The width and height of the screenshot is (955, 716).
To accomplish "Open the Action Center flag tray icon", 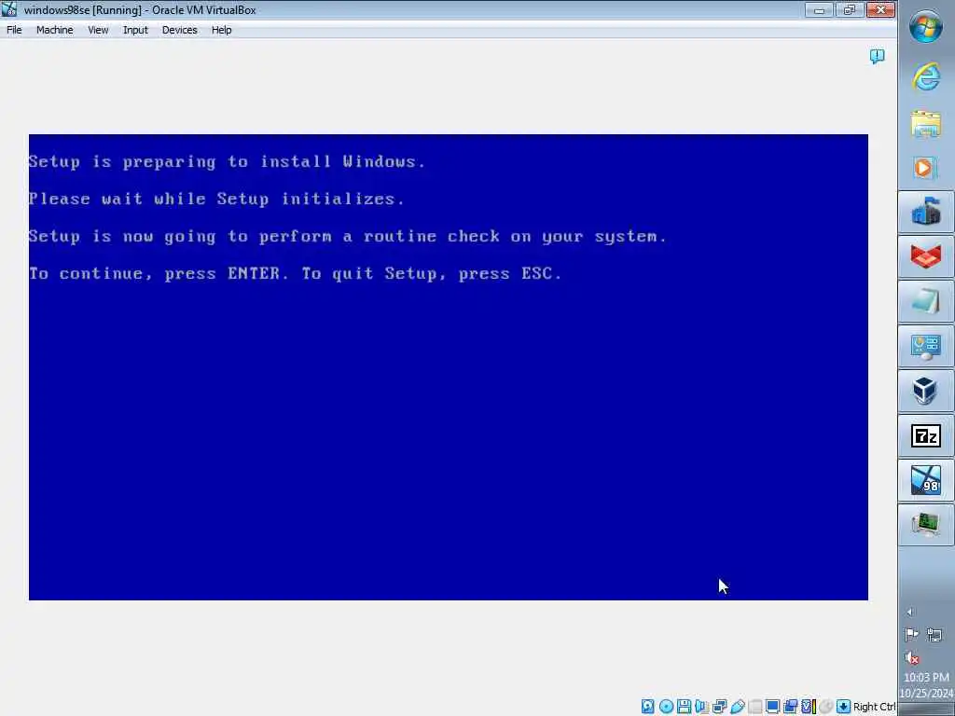I will click(911, 635).
